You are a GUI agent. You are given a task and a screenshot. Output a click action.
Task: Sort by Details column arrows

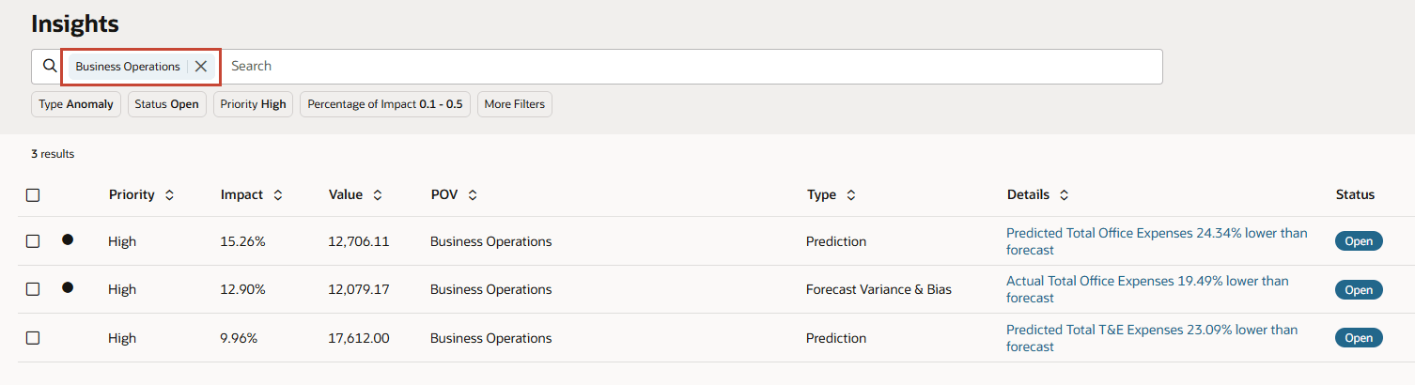[1064, 195]
